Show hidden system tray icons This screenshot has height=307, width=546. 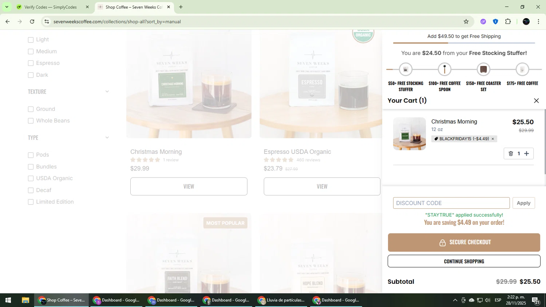pyautogui.click(x=455, y=300)
